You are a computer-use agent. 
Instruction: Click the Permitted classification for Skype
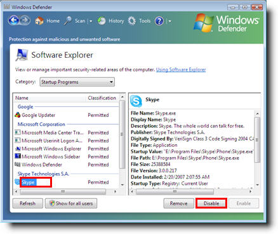[x=98, y=182]
